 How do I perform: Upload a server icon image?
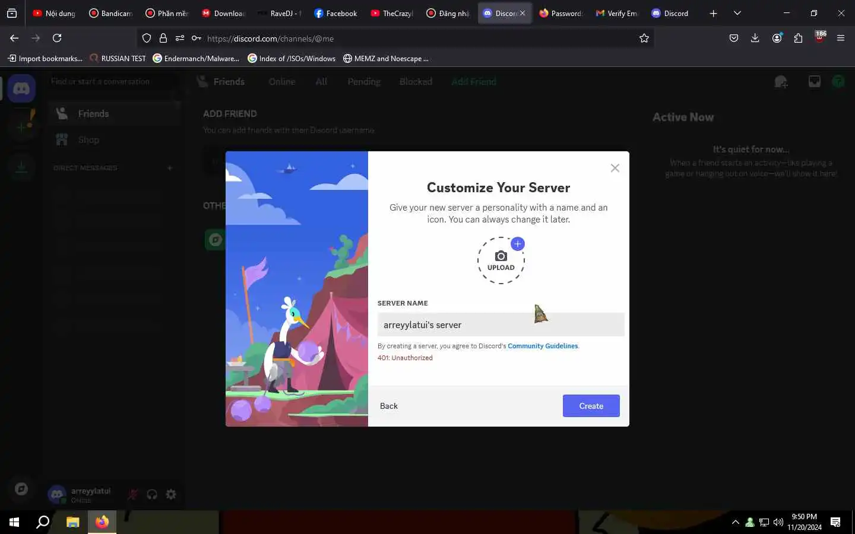tap(501, 260)
